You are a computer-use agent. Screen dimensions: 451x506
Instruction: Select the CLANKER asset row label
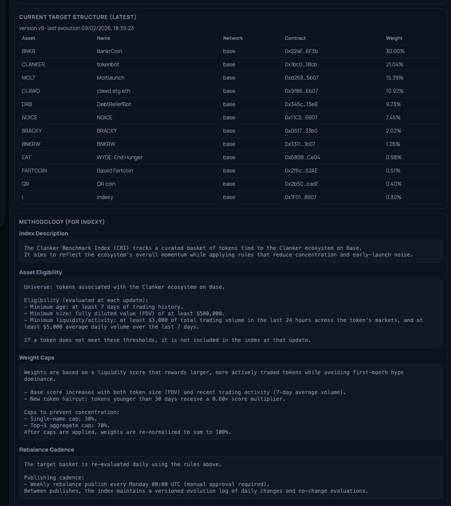[x=33, y=65]
